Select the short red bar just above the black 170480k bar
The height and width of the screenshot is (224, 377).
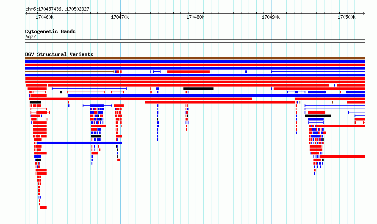pos(188,72)
